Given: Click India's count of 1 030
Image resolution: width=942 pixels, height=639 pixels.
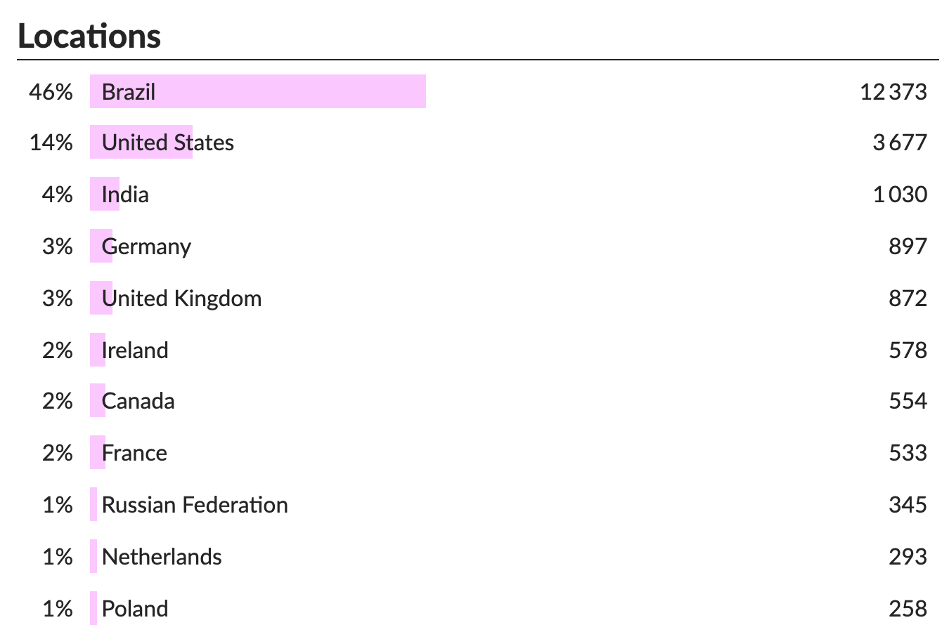Looking at the screenshot, I should (x=900, y=195).
